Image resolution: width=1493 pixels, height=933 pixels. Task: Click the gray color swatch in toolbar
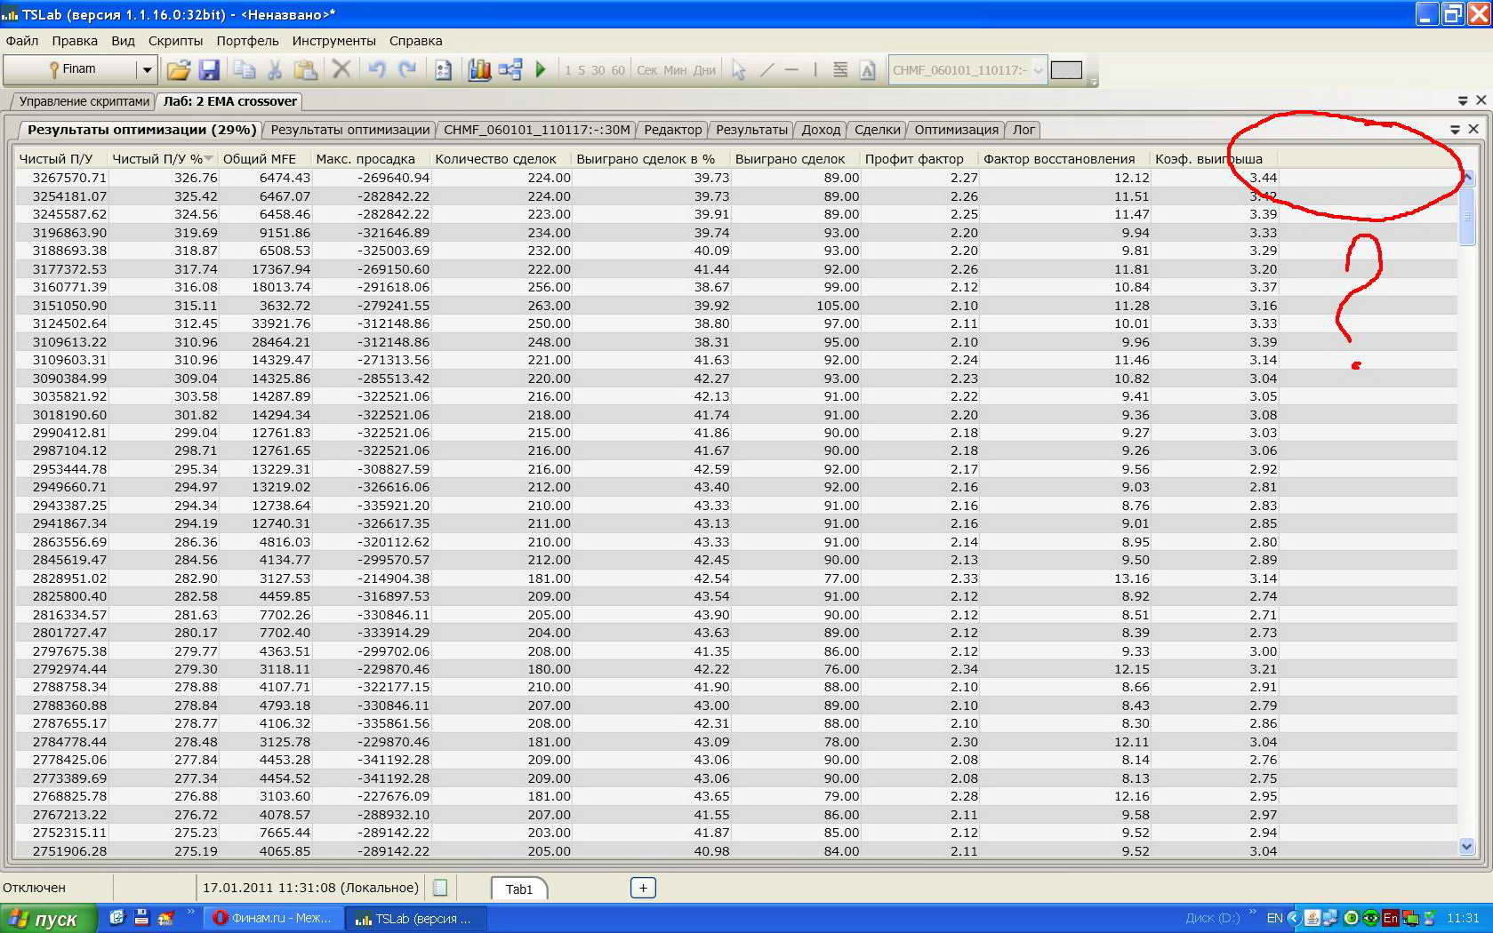(x=1066, y=70)
